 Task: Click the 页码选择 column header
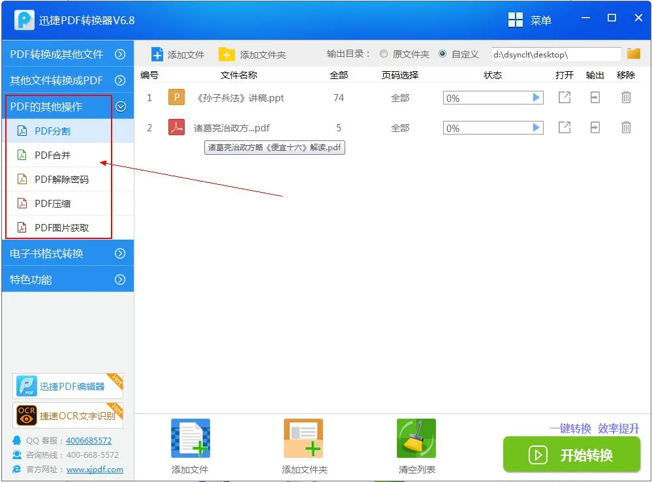[400, 75]
